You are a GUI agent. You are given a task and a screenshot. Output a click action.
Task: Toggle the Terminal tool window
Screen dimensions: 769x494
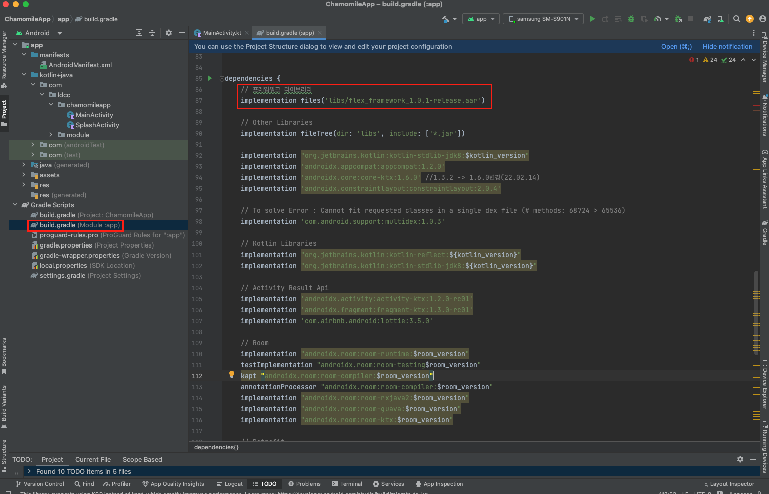(347, 484)
